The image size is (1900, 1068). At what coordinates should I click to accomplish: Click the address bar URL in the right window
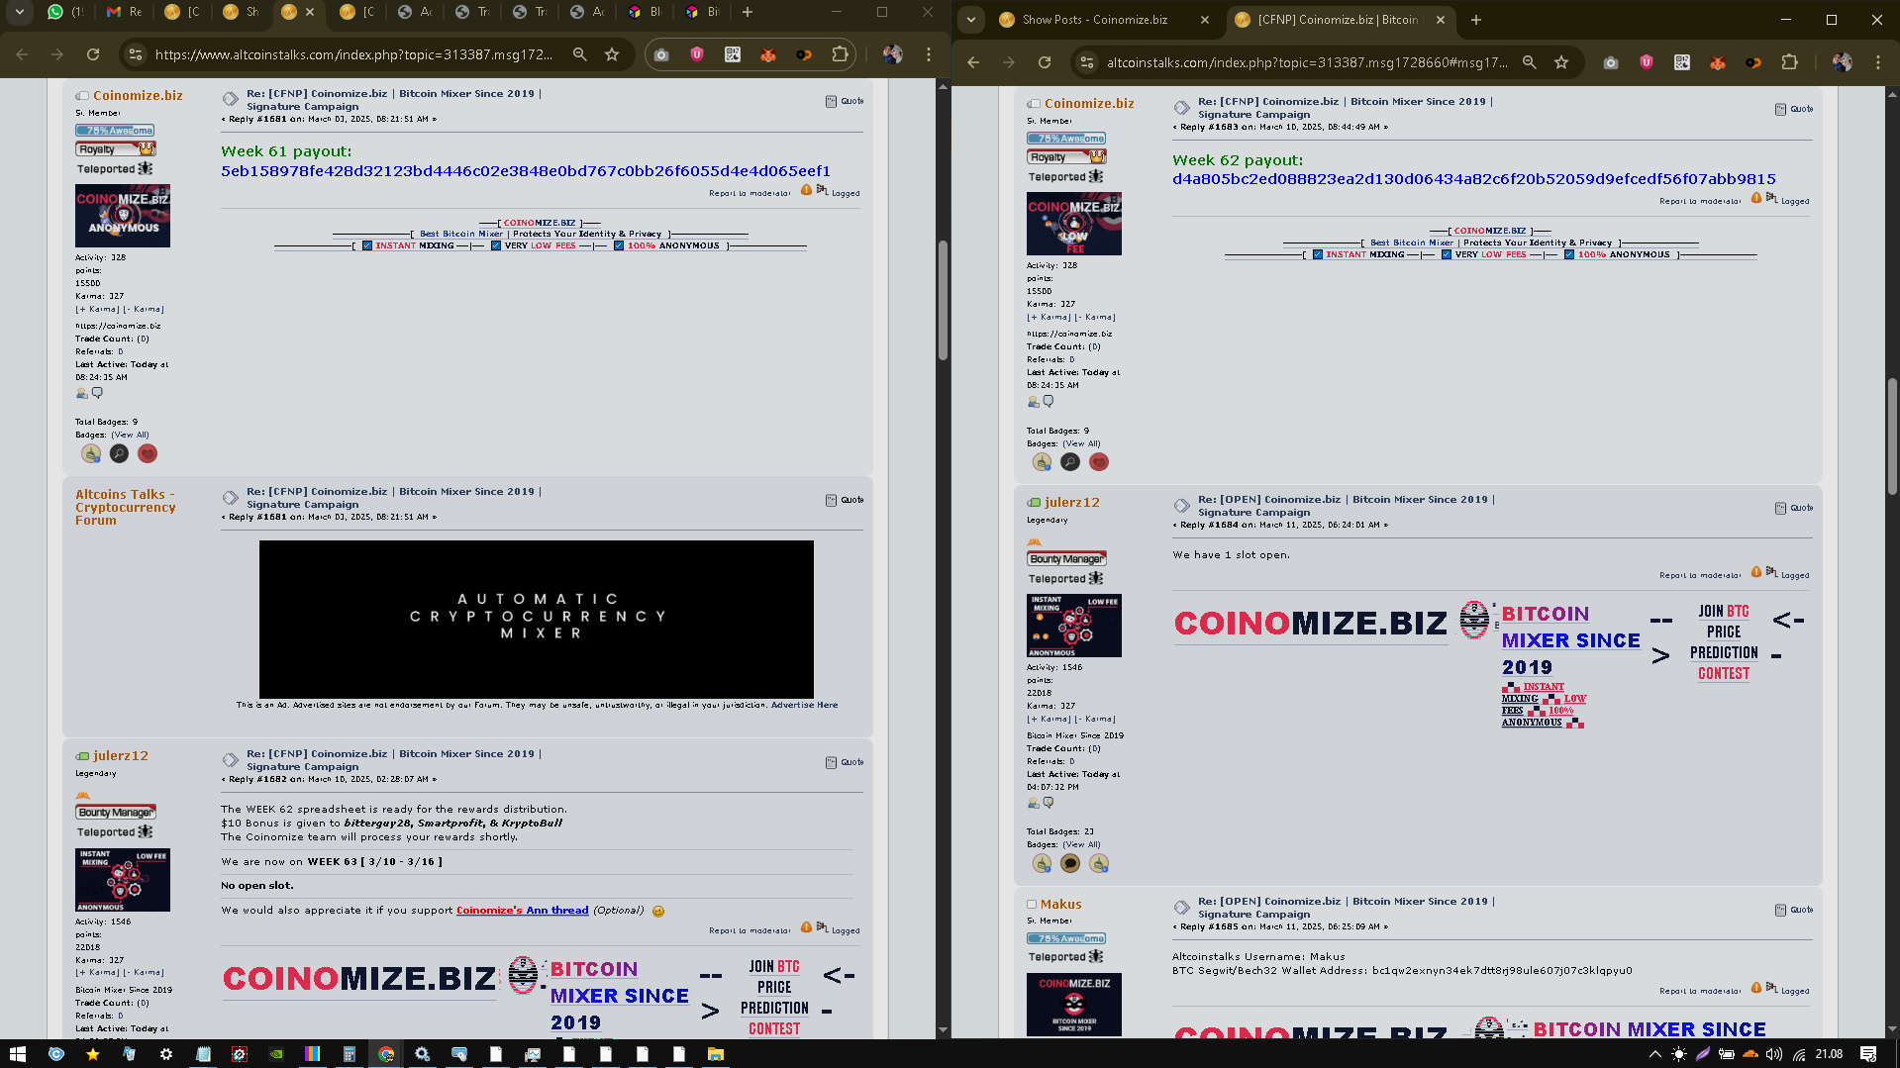[1307, 62]
